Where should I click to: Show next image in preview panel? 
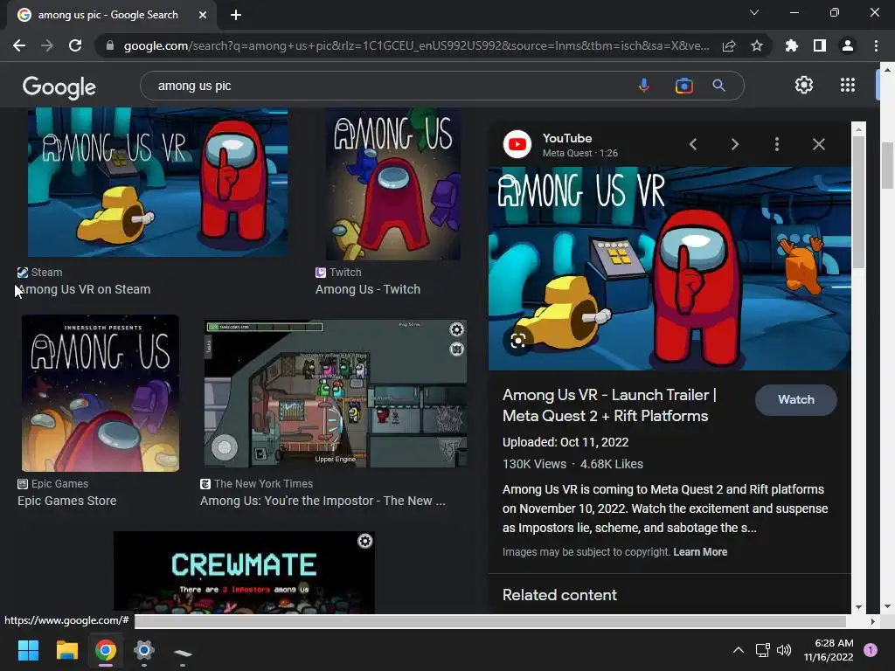pyautogui.click(x=735, y=144)
